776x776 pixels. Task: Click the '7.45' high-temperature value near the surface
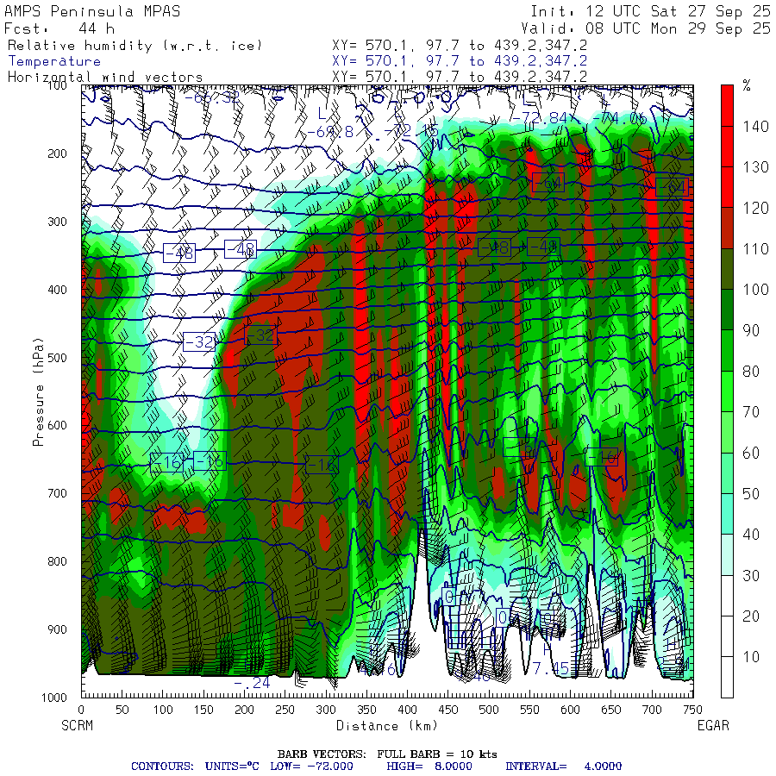click(551, 668)
